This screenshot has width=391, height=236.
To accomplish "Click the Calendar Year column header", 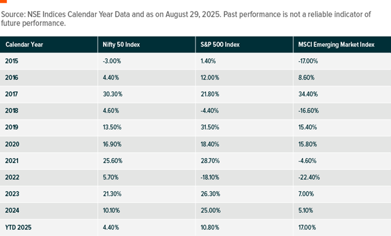I will [25, 44].
